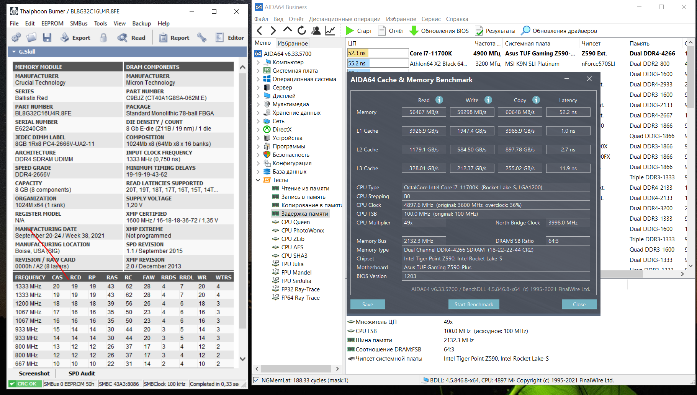Screen dimensions: 697x395
Task: Select CPU Queen test in the tree
Action: click(295, 222)
